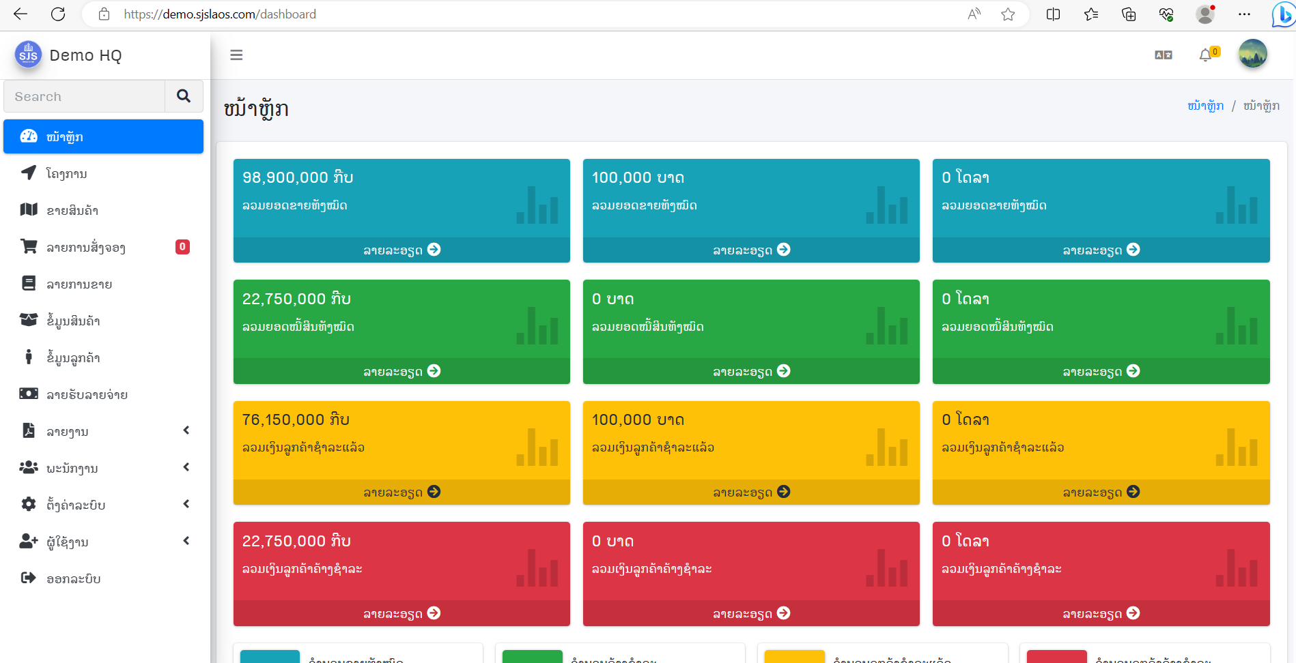Expand the ລາຍງານ reports submenu chevron
The image size is (1296, 663).
click(x=186, y=430)
